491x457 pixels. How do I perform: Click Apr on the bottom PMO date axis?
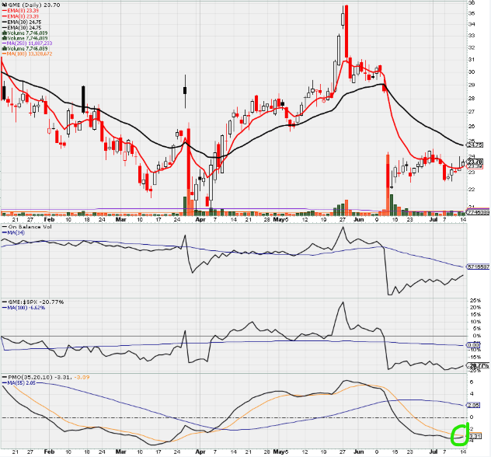coord(200,452)
